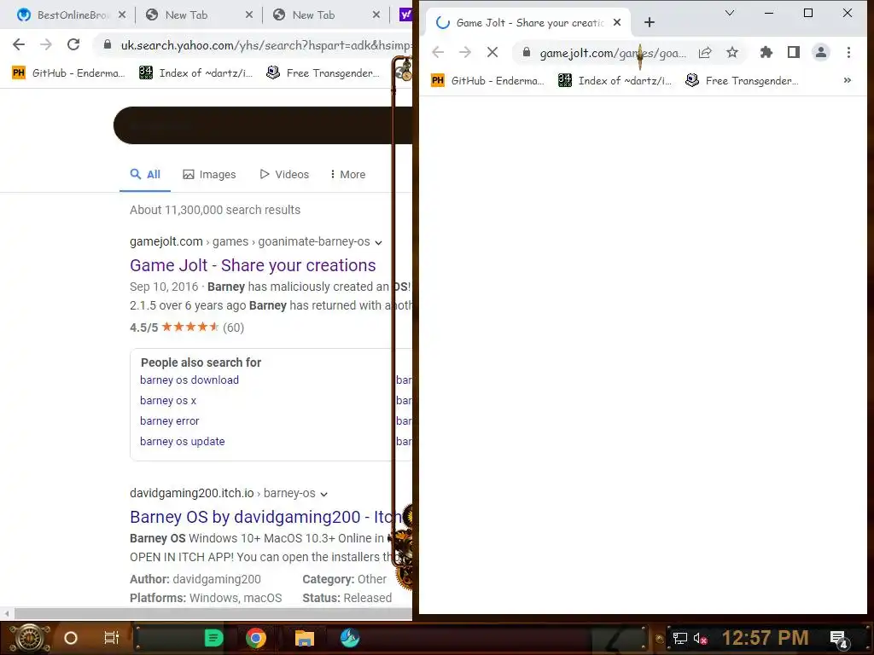Open the More search options menu
This screenshot has width=874, height=655.
348,174
